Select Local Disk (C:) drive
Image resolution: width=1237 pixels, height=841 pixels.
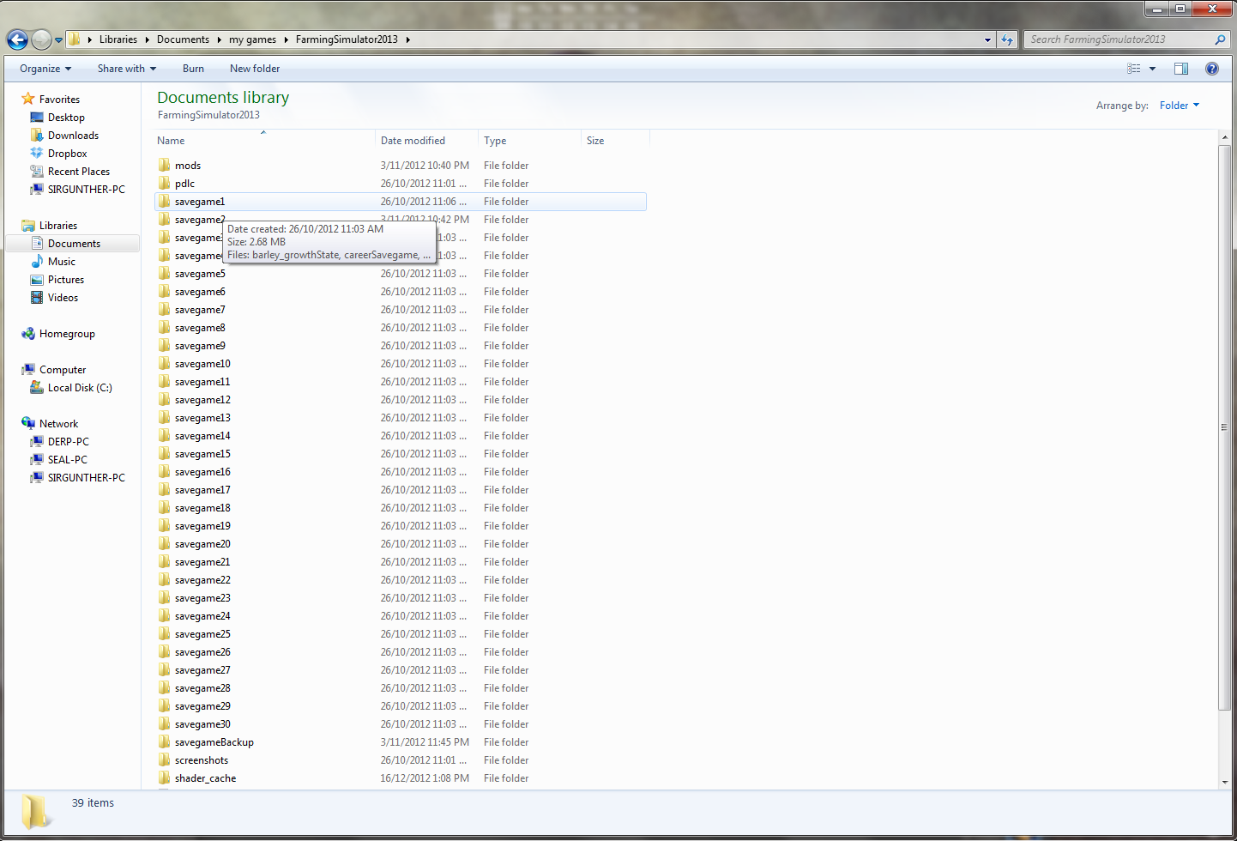(80, 388)
